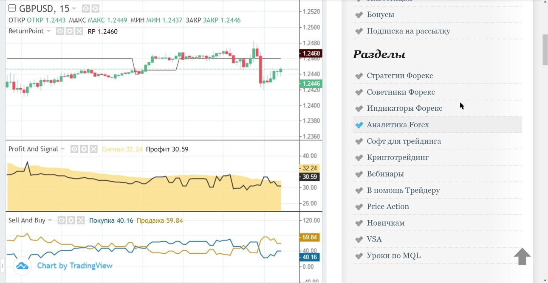
Task: Open GBPUSD series settings gear
Action: tap(96, 8)
